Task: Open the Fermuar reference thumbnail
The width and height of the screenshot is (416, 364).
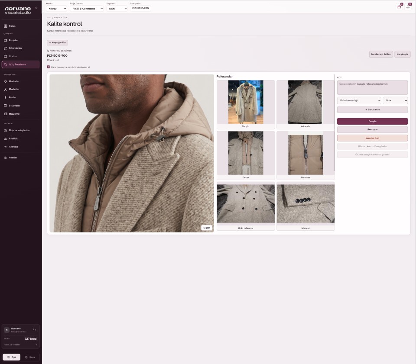Action: 305,155
